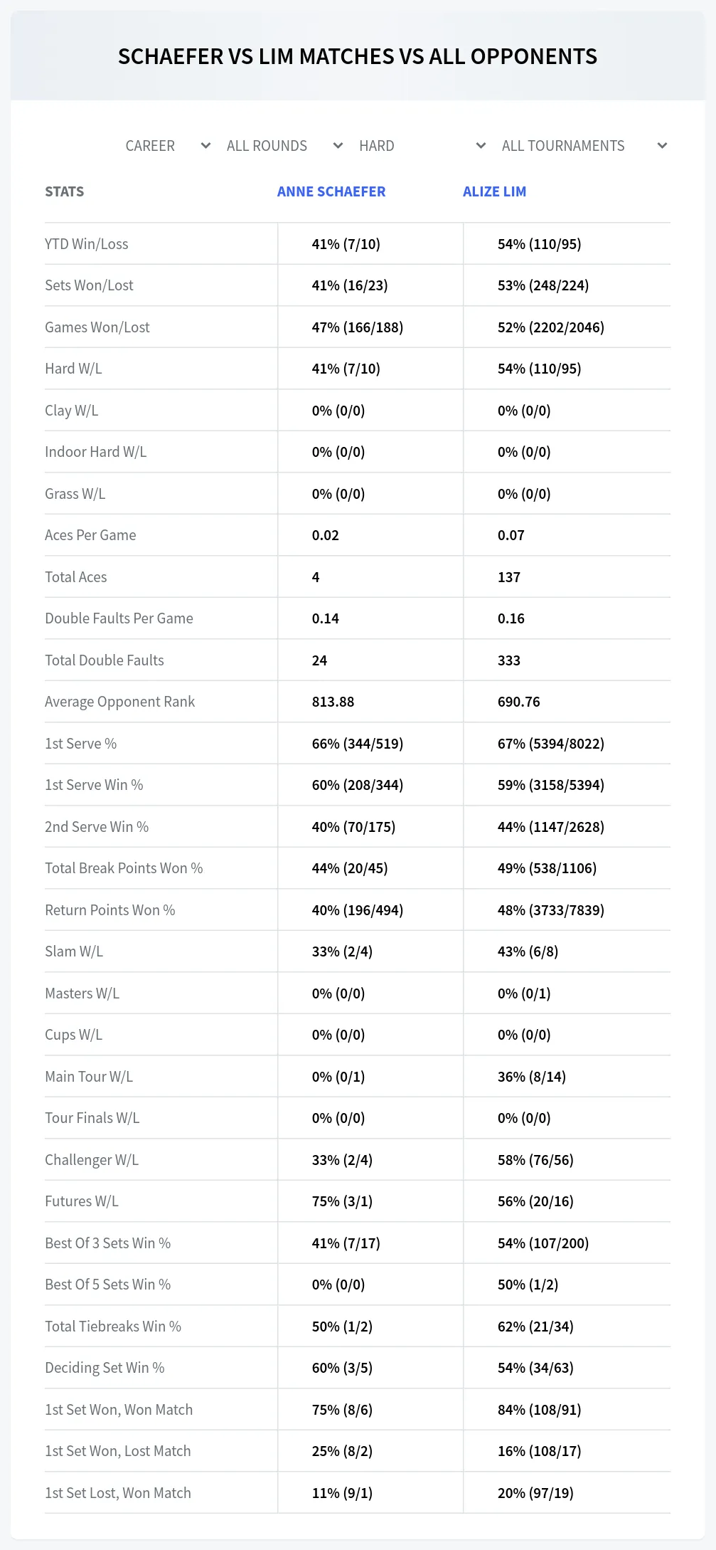
Task: Open Alize Lim player link
Action: tap(495, 191)
